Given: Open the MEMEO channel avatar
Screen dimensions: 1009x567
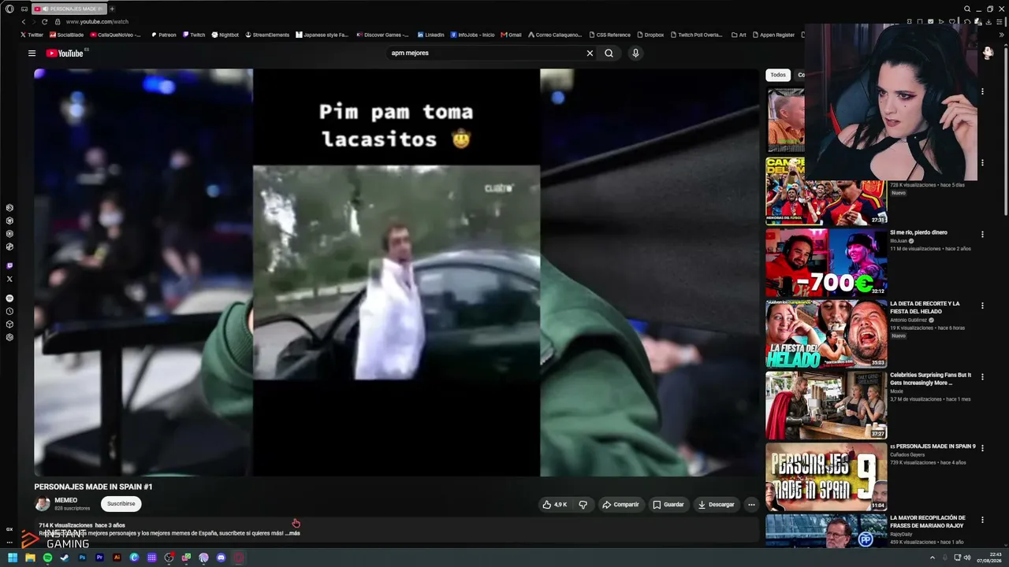Looking at the screenshot, I should 43,504.
